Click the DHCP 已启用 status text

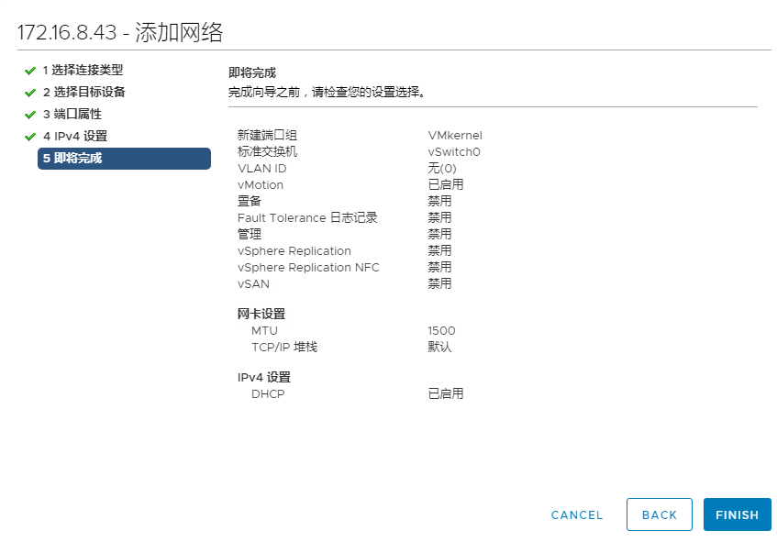(445, 394)
